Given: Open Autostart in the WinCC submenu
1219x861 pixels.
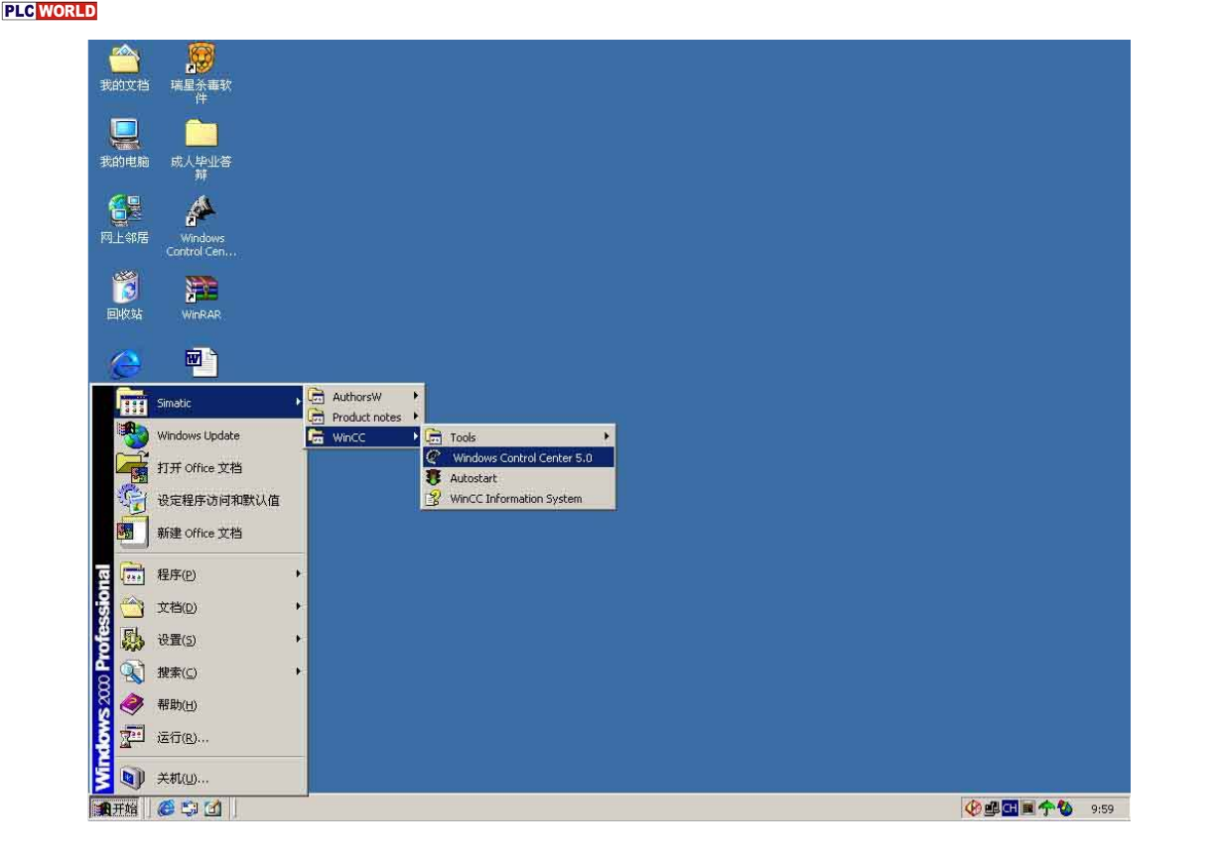Looking at the screenshot, I should [518, 478].
